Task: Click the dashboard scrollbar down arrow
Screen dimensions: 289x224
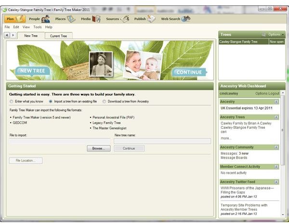Action: [283, 214]
